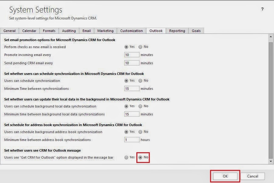Open the Goals tab
The image size is (274, 183).
(x=196, y=31)
